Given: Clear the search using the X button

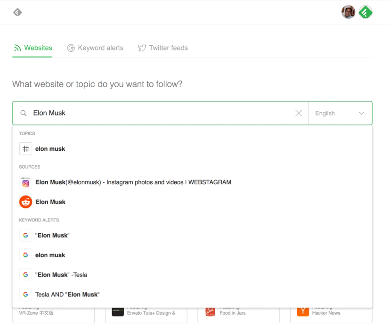Looking at the screenshot, I should (299, 113).
